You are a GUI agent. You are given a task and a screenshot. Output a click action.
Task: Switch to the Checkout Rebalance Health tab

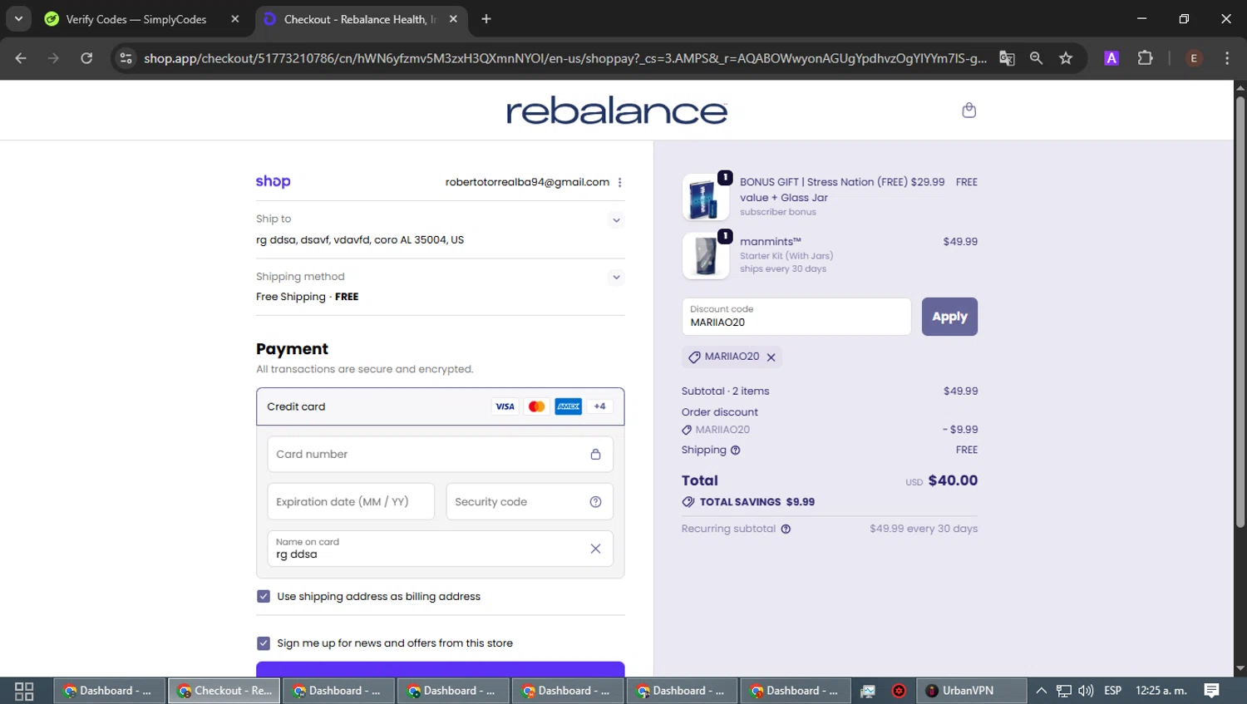[x=359, y=19]
